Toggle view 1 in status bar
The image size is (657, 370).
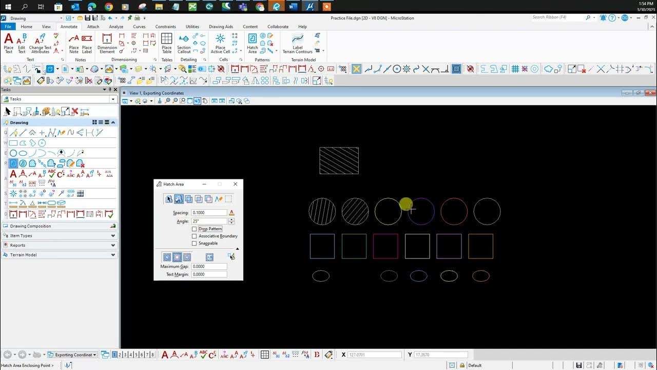[114, 355]
